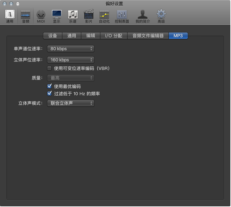Open the 乐谱 score notation preferences

pyautogui.click(x=73, y=17)
